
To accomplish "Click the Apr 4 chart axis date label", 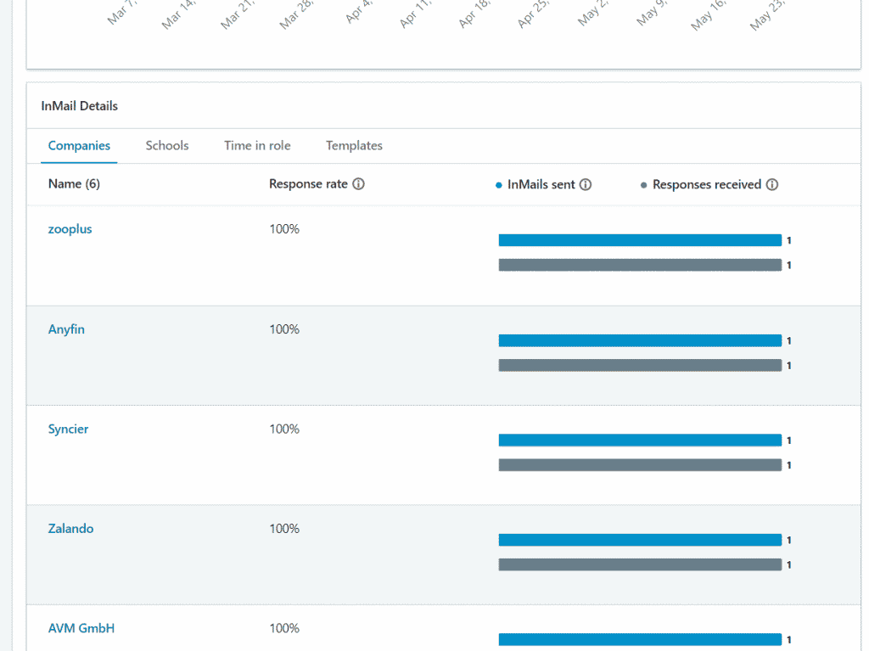I will coord(359,12).
